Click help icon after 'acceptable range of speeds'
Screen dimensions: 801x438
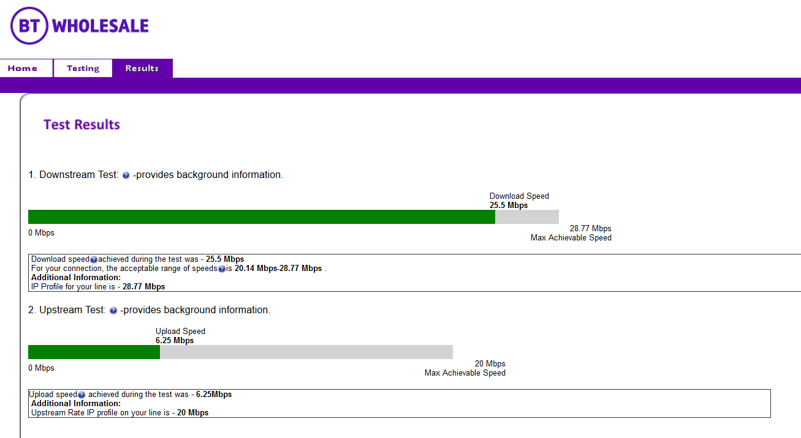tap(222, 269)
